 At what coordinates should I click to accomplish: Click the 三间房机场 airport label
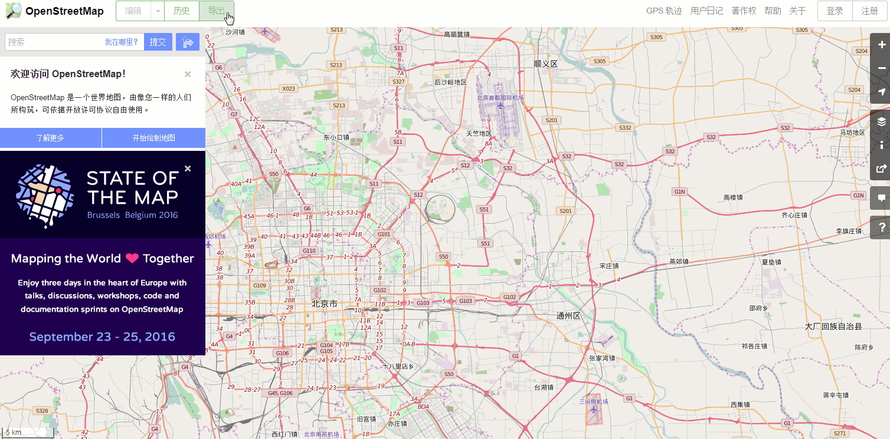(593, 401)
